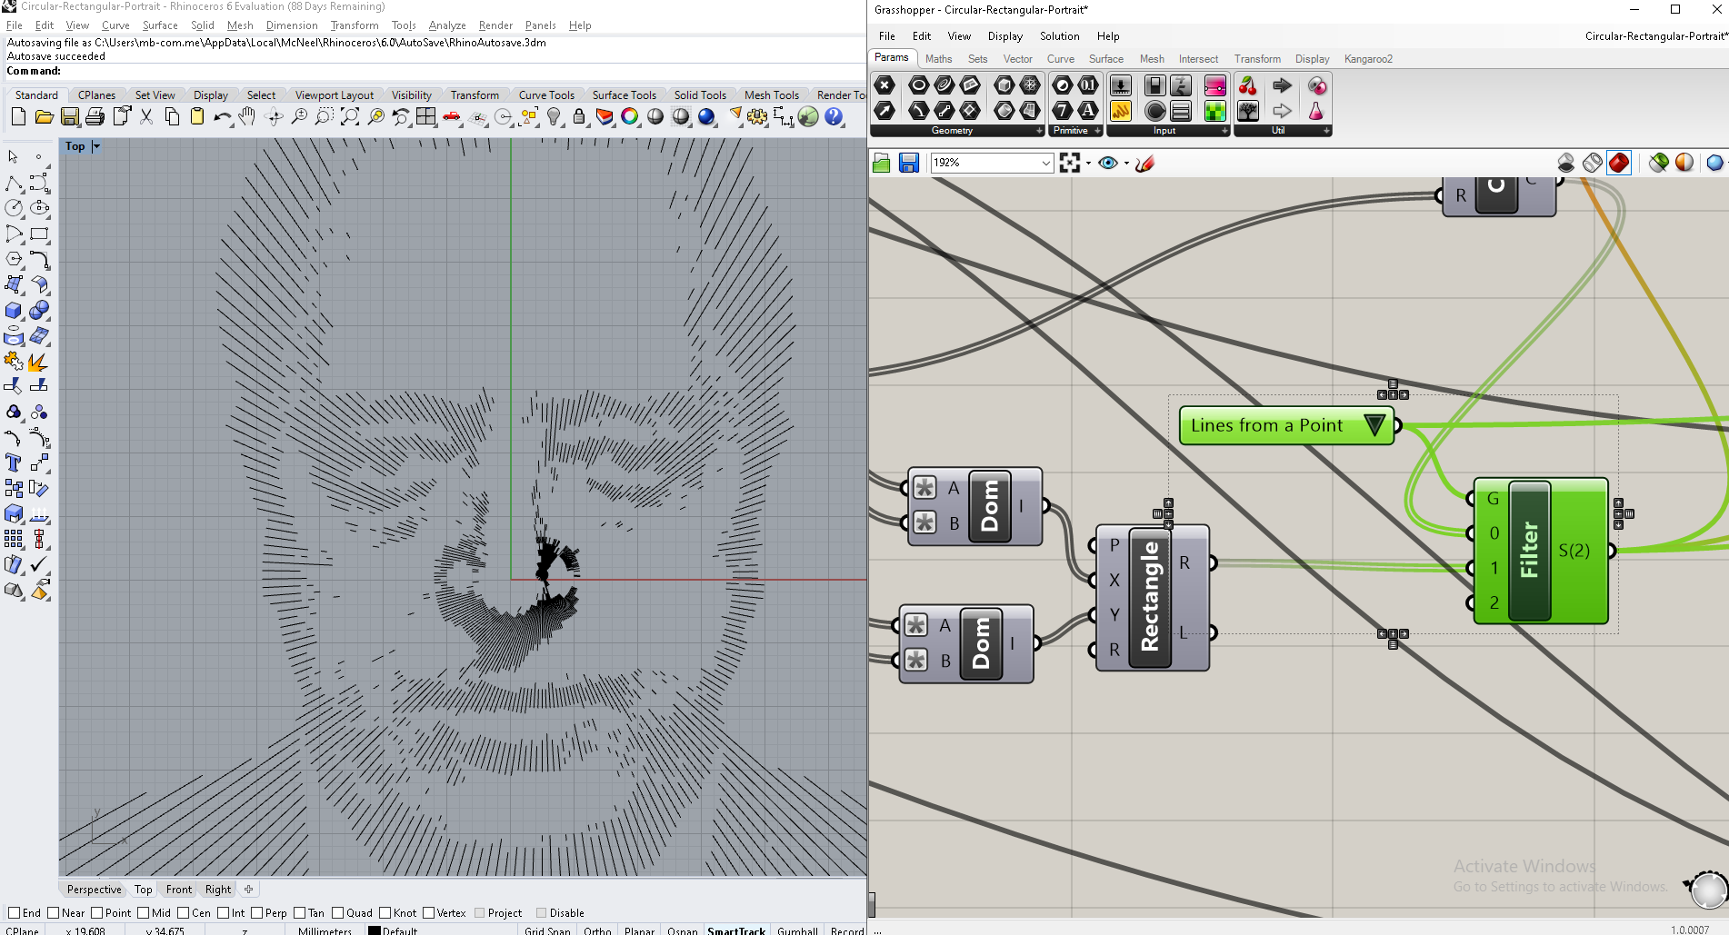Enable the Int osnap checkbox
The width and height of the screenshot is (1729, 935).
(224, 913)
